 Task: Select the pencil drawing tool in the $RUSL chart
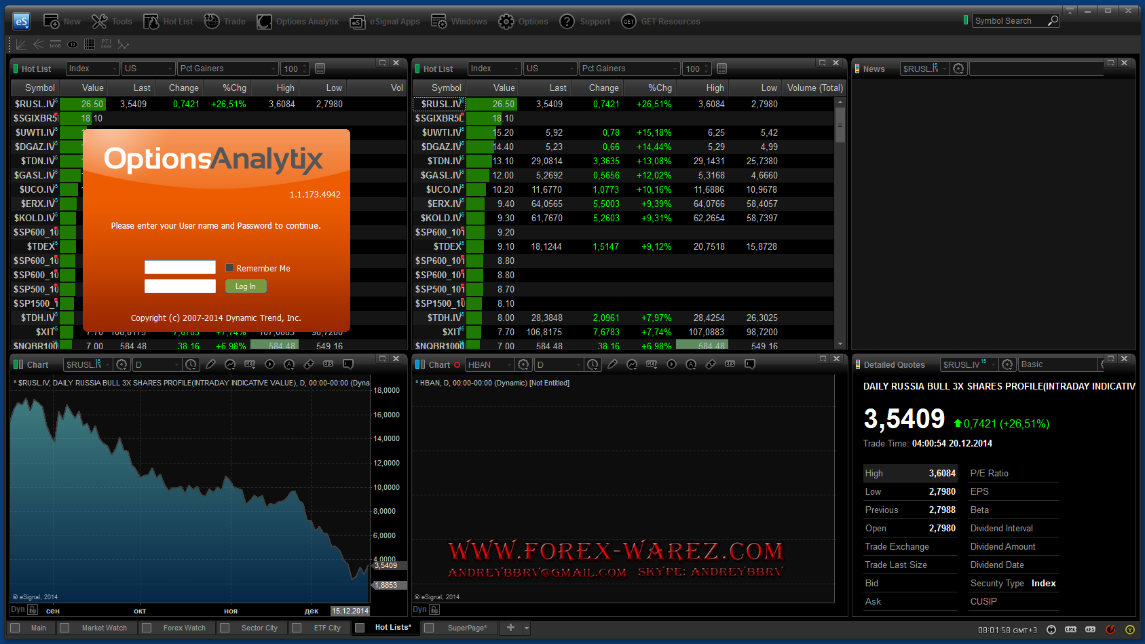tap(210, 364)
